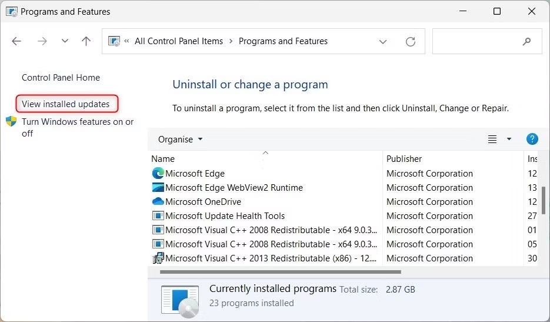Go forward with the right arrow

42,41
